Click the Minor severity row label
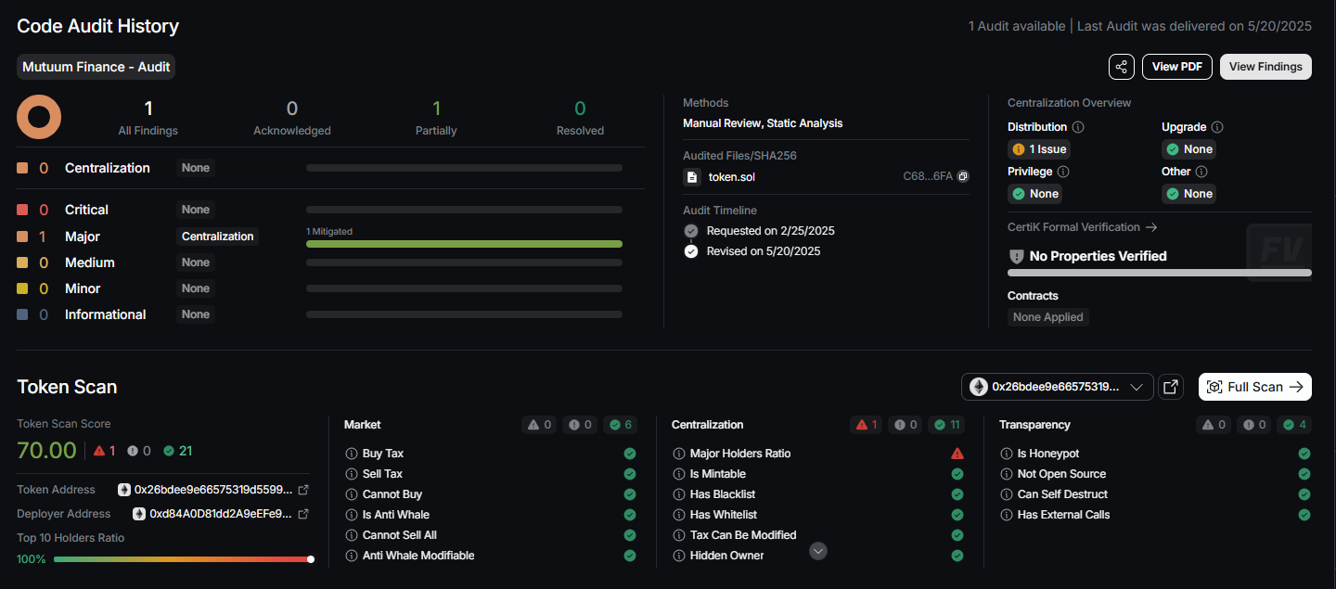Image resolution: width=1336 pixels, height=589 pixels. (x=83, y=288)
